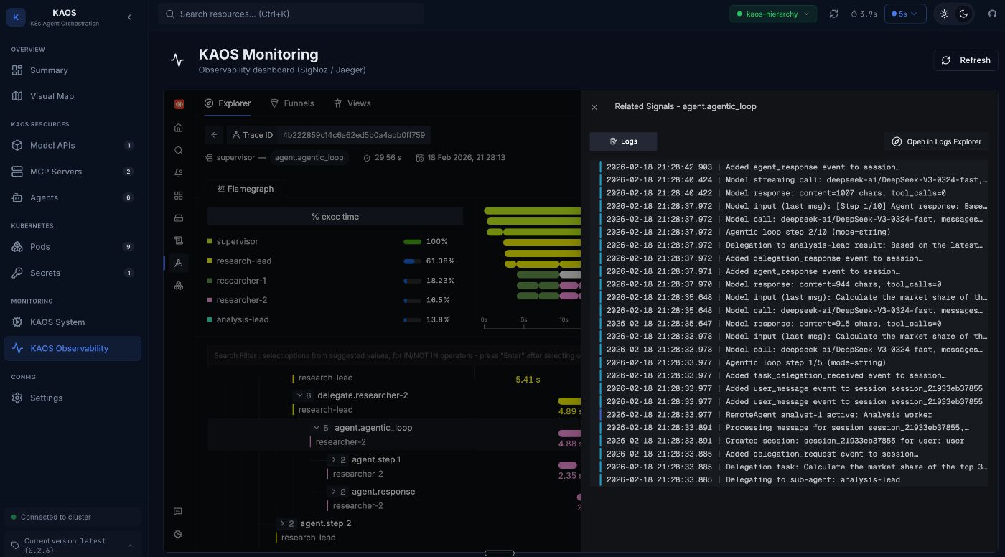Close the Related Signals panel
Image resolution: width=1005 pixels, height=557 pixels.
[594, 107]
